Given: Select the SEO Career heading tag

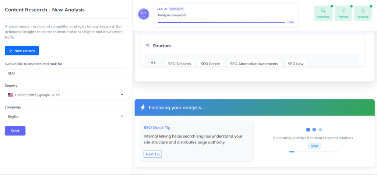Looking at the screenshot, I should tap(210, 63).
